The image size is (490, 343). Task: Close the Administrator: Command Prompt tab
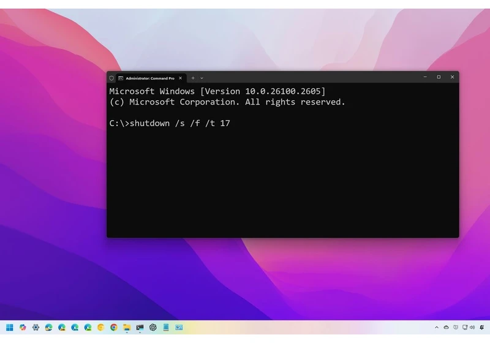[x=180, y=78]
